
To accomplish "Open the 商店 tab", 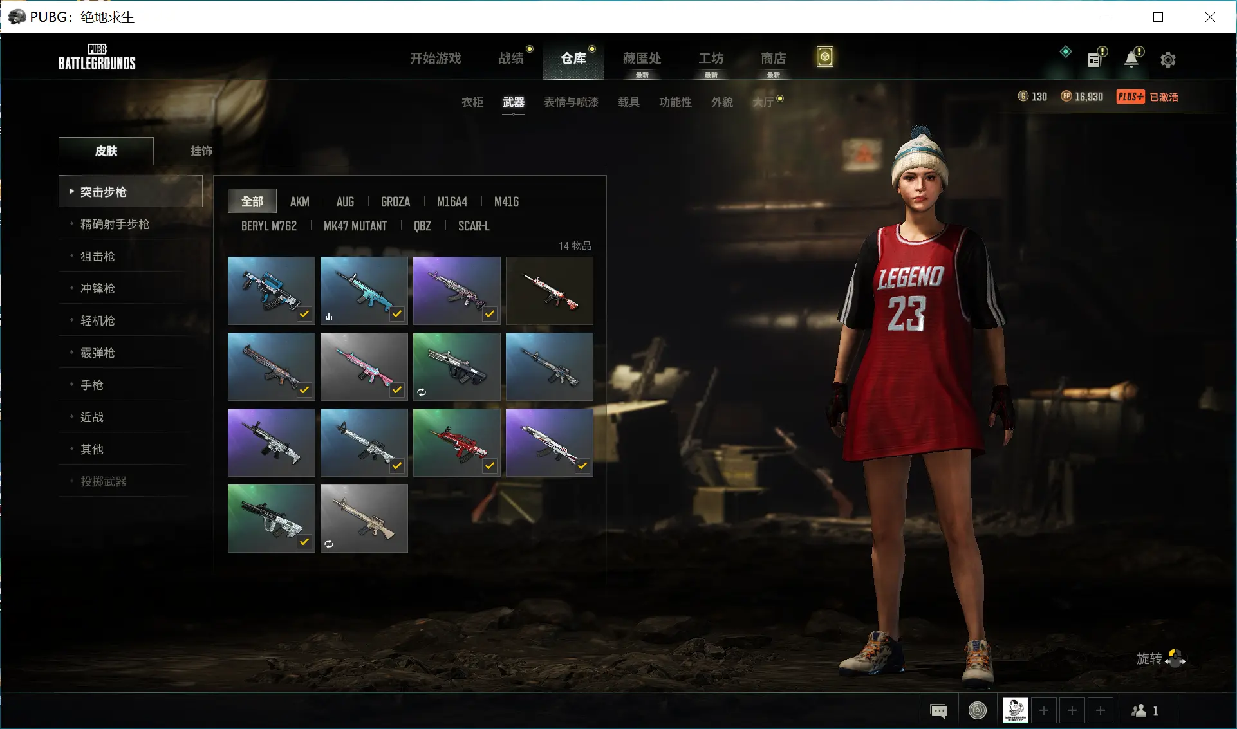I will tap(774, 59).
